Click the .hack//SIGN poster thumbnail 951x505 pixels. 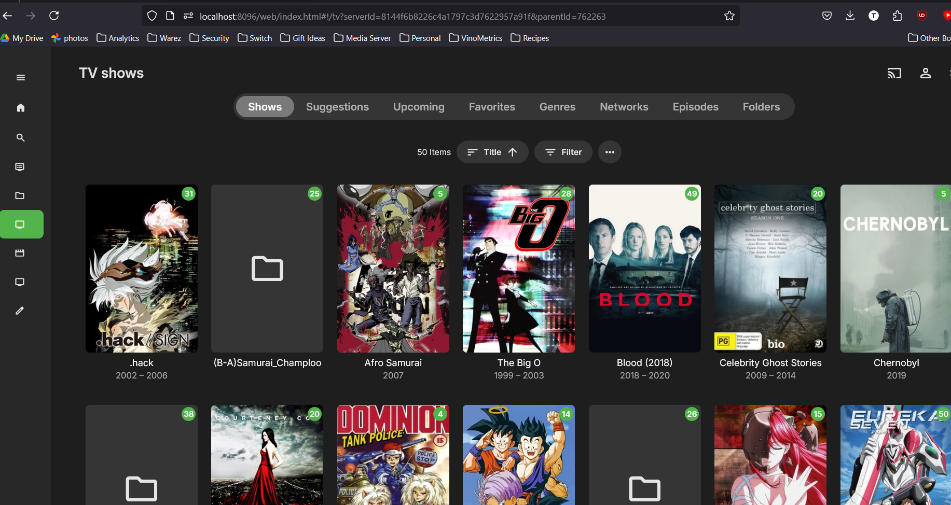click(x=142, y=269)
